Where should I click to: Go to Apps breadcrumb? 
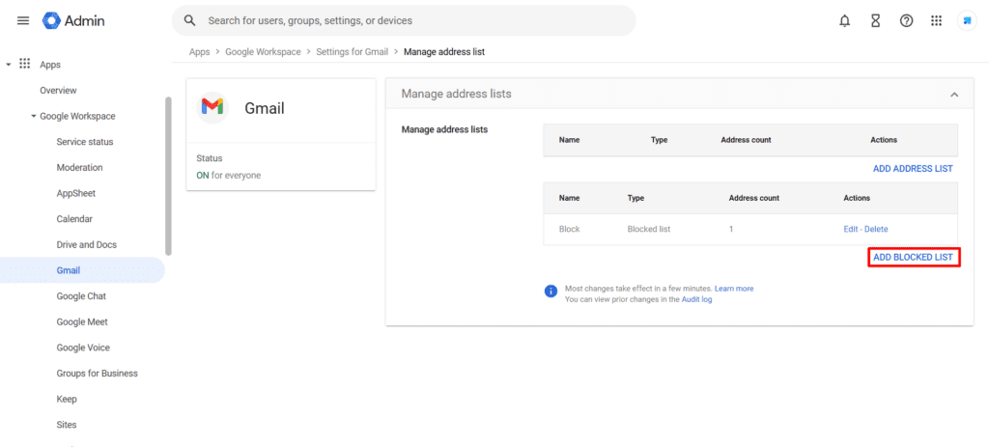click(199, 52)
